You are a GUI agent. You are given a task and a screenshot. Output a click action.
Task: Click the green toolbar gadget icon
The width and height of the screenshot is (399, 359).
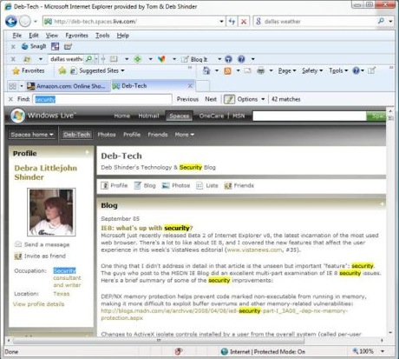pos(138,59)
